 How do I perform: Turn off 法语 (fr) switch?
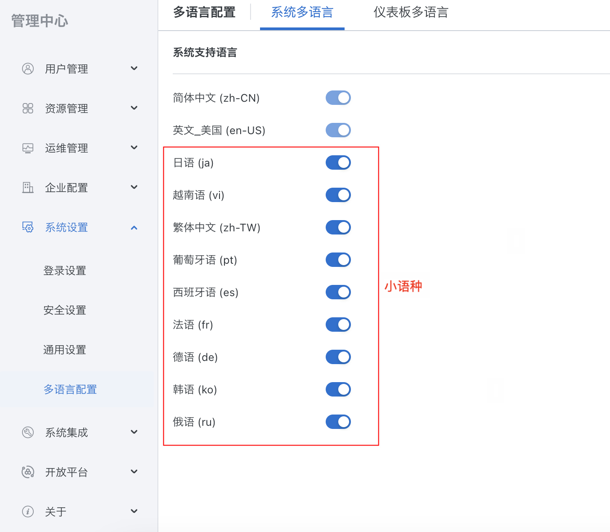click(x=338, y=325)
